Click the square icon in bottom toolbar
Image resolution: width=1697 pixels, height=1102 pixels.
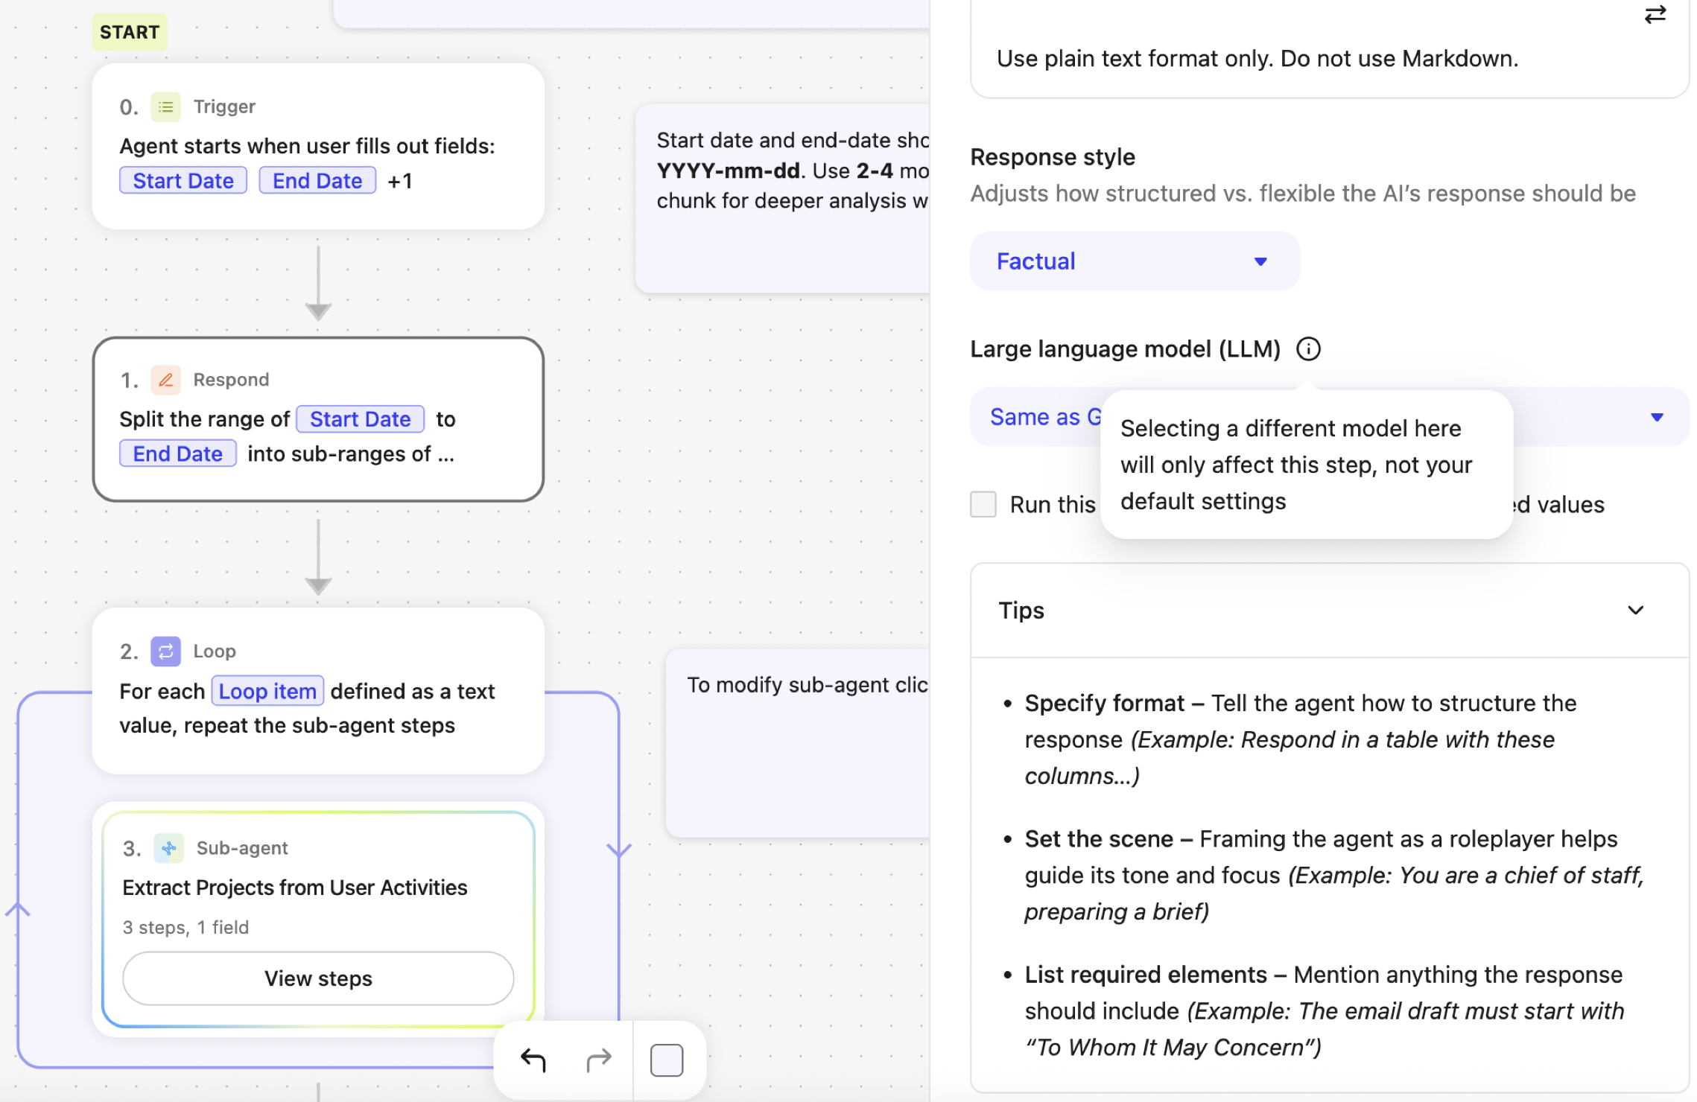click(x=666, y=1060)
